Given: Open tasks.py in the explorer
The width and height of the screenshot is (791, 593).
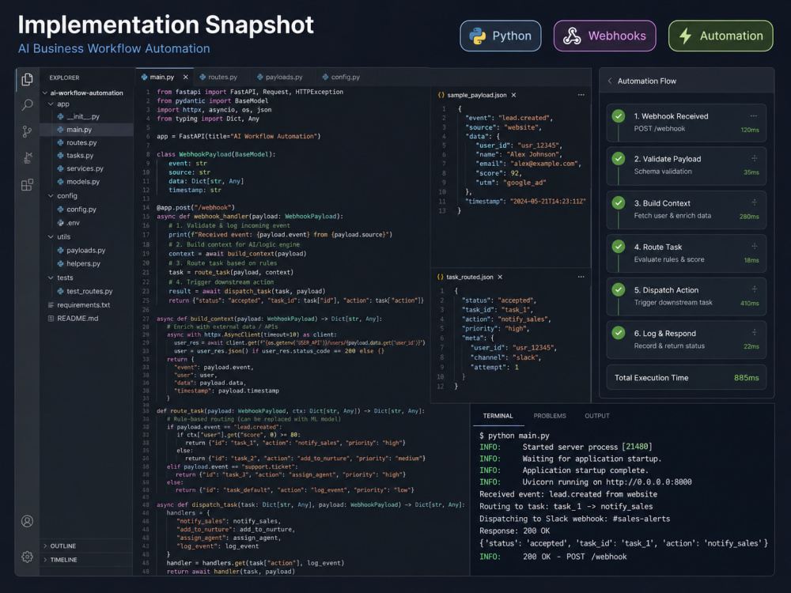Looking at the screenshot, I should click(x=86, y=155).
